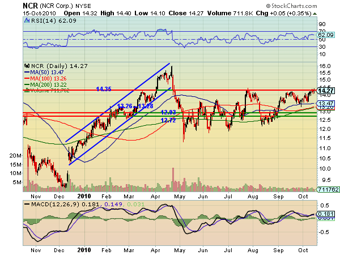Click the -0.5 label on the MACD axis
The width and height of the screenshot is (340, 255).
(x=324, y=232)
